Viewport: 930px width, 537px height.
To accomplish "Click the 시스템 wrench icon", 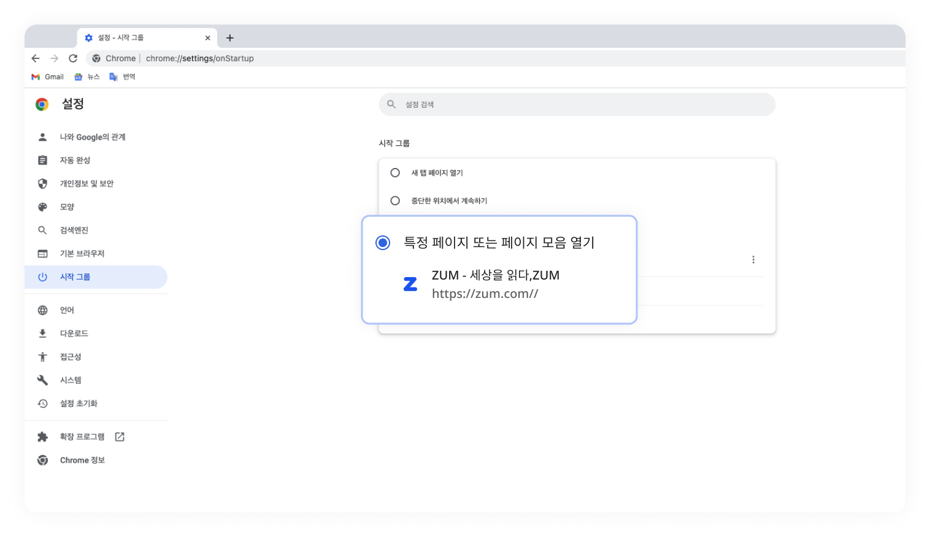I will pos(42,379).
